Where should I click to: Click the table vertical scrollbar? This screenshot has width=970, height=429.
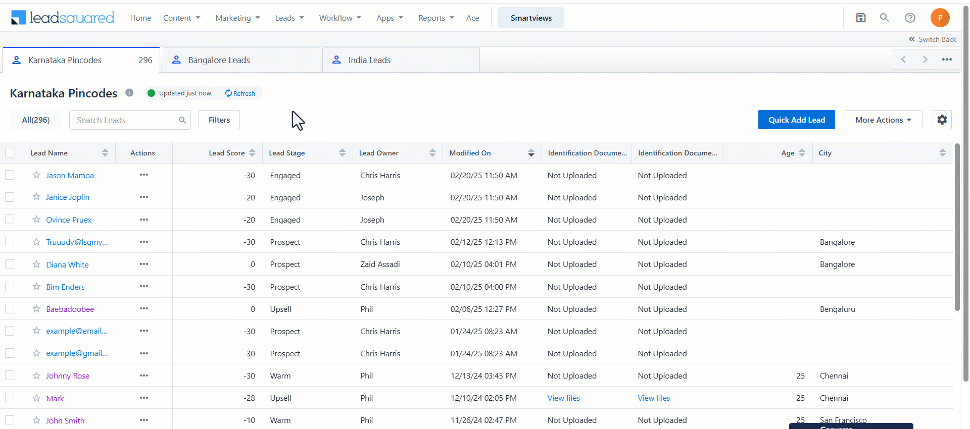pos(957,227)
